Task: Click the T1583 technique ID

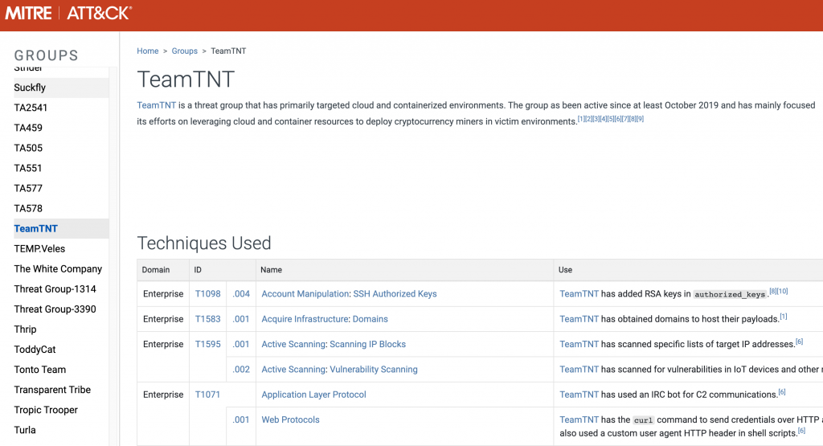Action: click(207, 319)
